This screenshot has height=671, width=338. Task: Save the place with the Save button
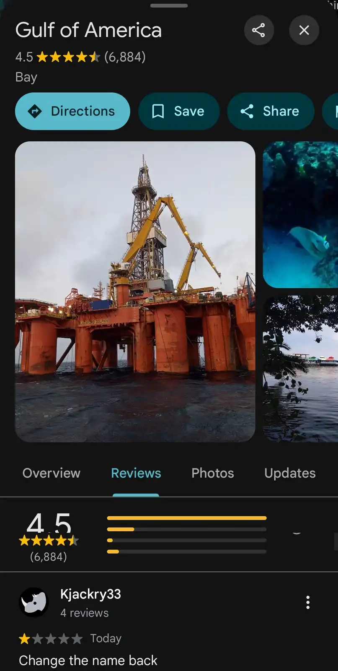click(179, 111)
